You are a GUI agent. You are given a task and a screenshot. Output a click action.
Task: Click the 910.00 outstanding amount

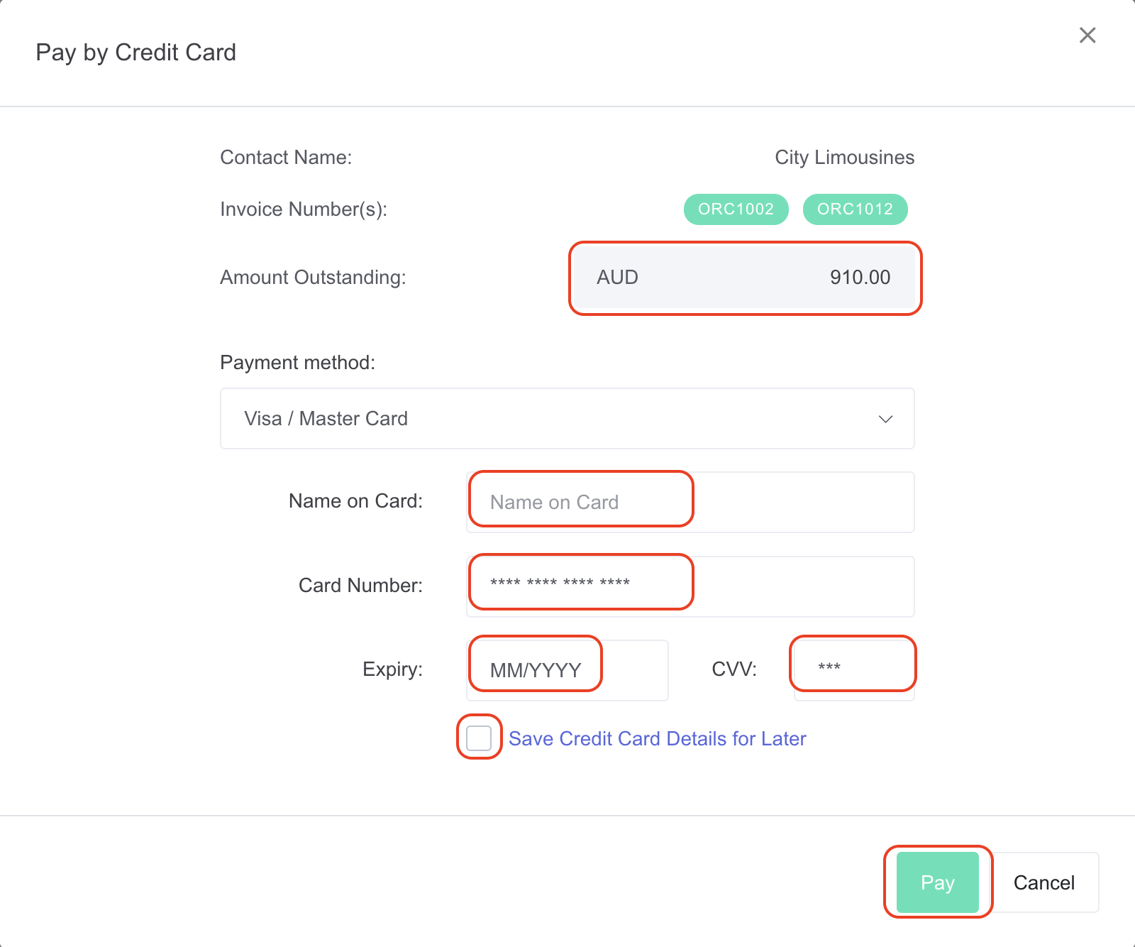pyautogui.click(x=860, y=278)
